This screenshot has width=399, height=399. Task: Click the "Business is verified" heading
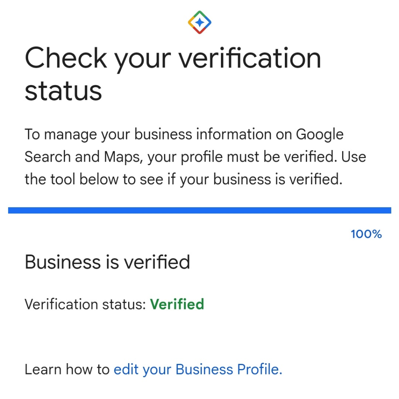point(107,262)
